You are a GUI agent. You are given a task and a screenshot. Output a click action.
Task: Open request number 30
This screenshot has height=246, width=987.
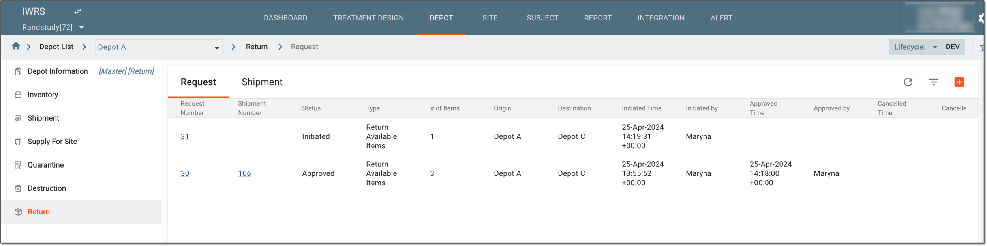(x=185, y=173)
